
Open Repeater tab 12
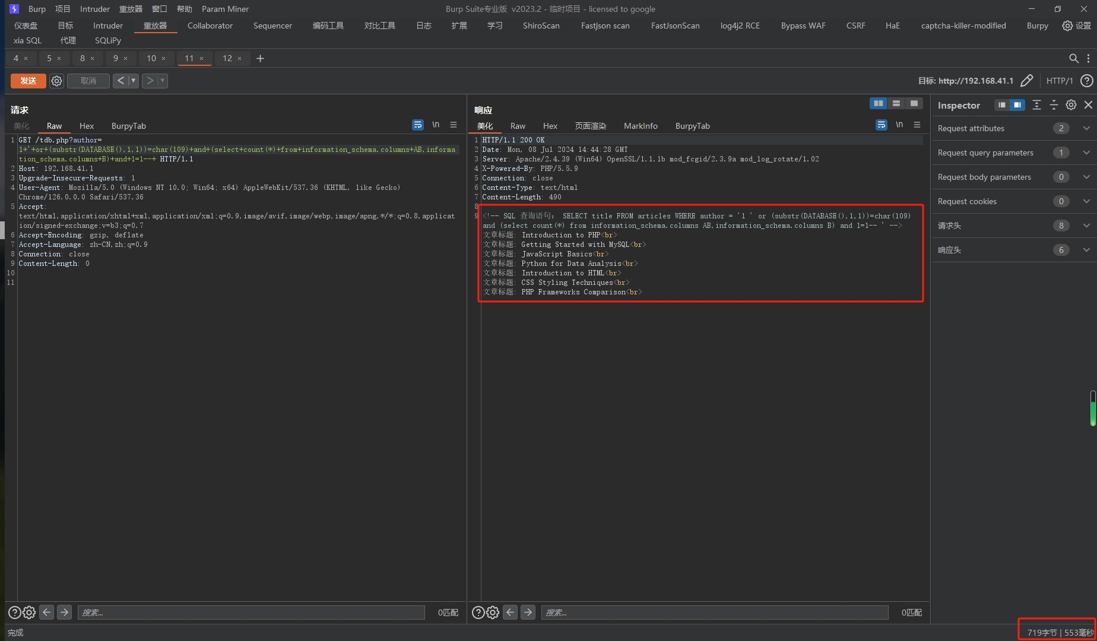tap(227, 58)
